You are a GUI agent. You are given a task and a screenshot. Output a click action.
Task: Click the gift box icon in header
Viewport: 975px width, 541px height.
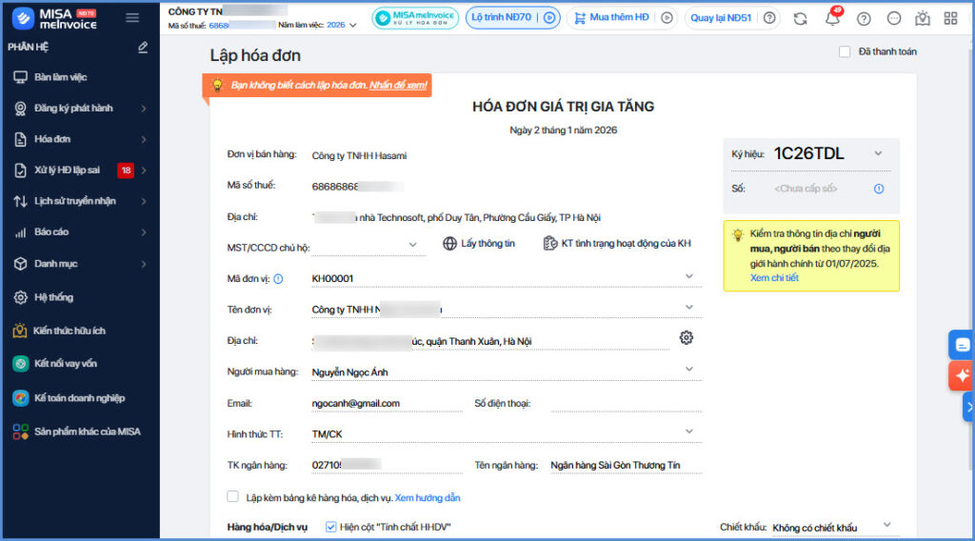pyautogui.click(x=923, y=19)
